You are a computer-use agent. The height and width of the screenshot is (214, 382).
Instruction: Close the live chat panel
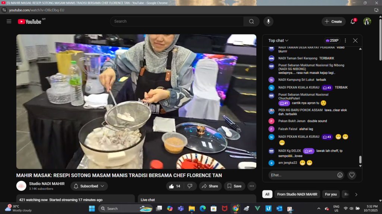click(355, 40)
